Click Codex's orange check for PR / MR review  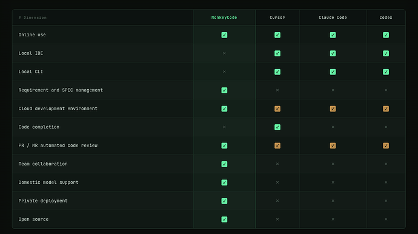pyautogui.click(x=386, y=145)
